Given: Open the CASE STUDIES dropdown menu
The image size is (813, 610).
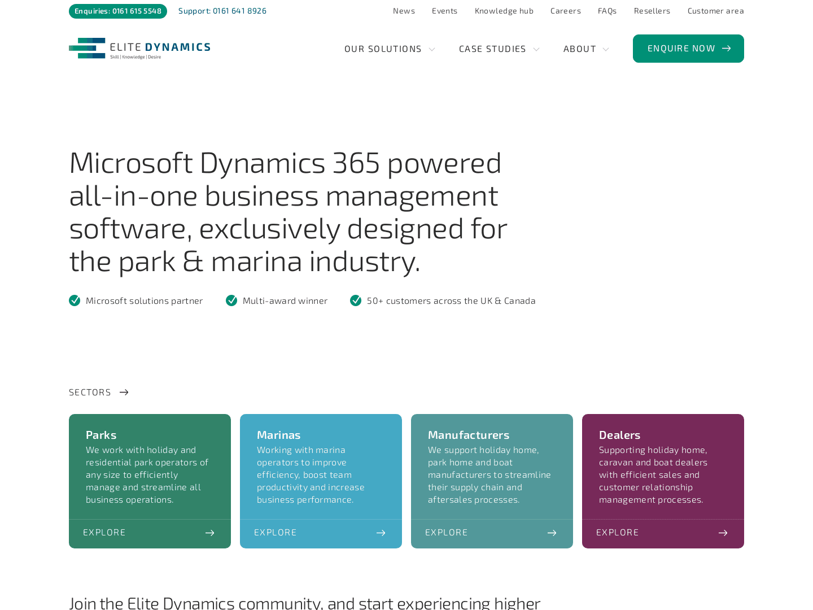Looking at the screenshot, I should tap(499, 49).
